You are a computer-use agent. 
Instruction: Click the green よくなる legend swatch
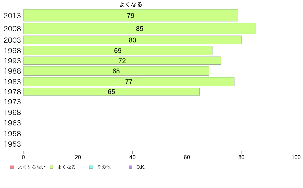[52, 167]
